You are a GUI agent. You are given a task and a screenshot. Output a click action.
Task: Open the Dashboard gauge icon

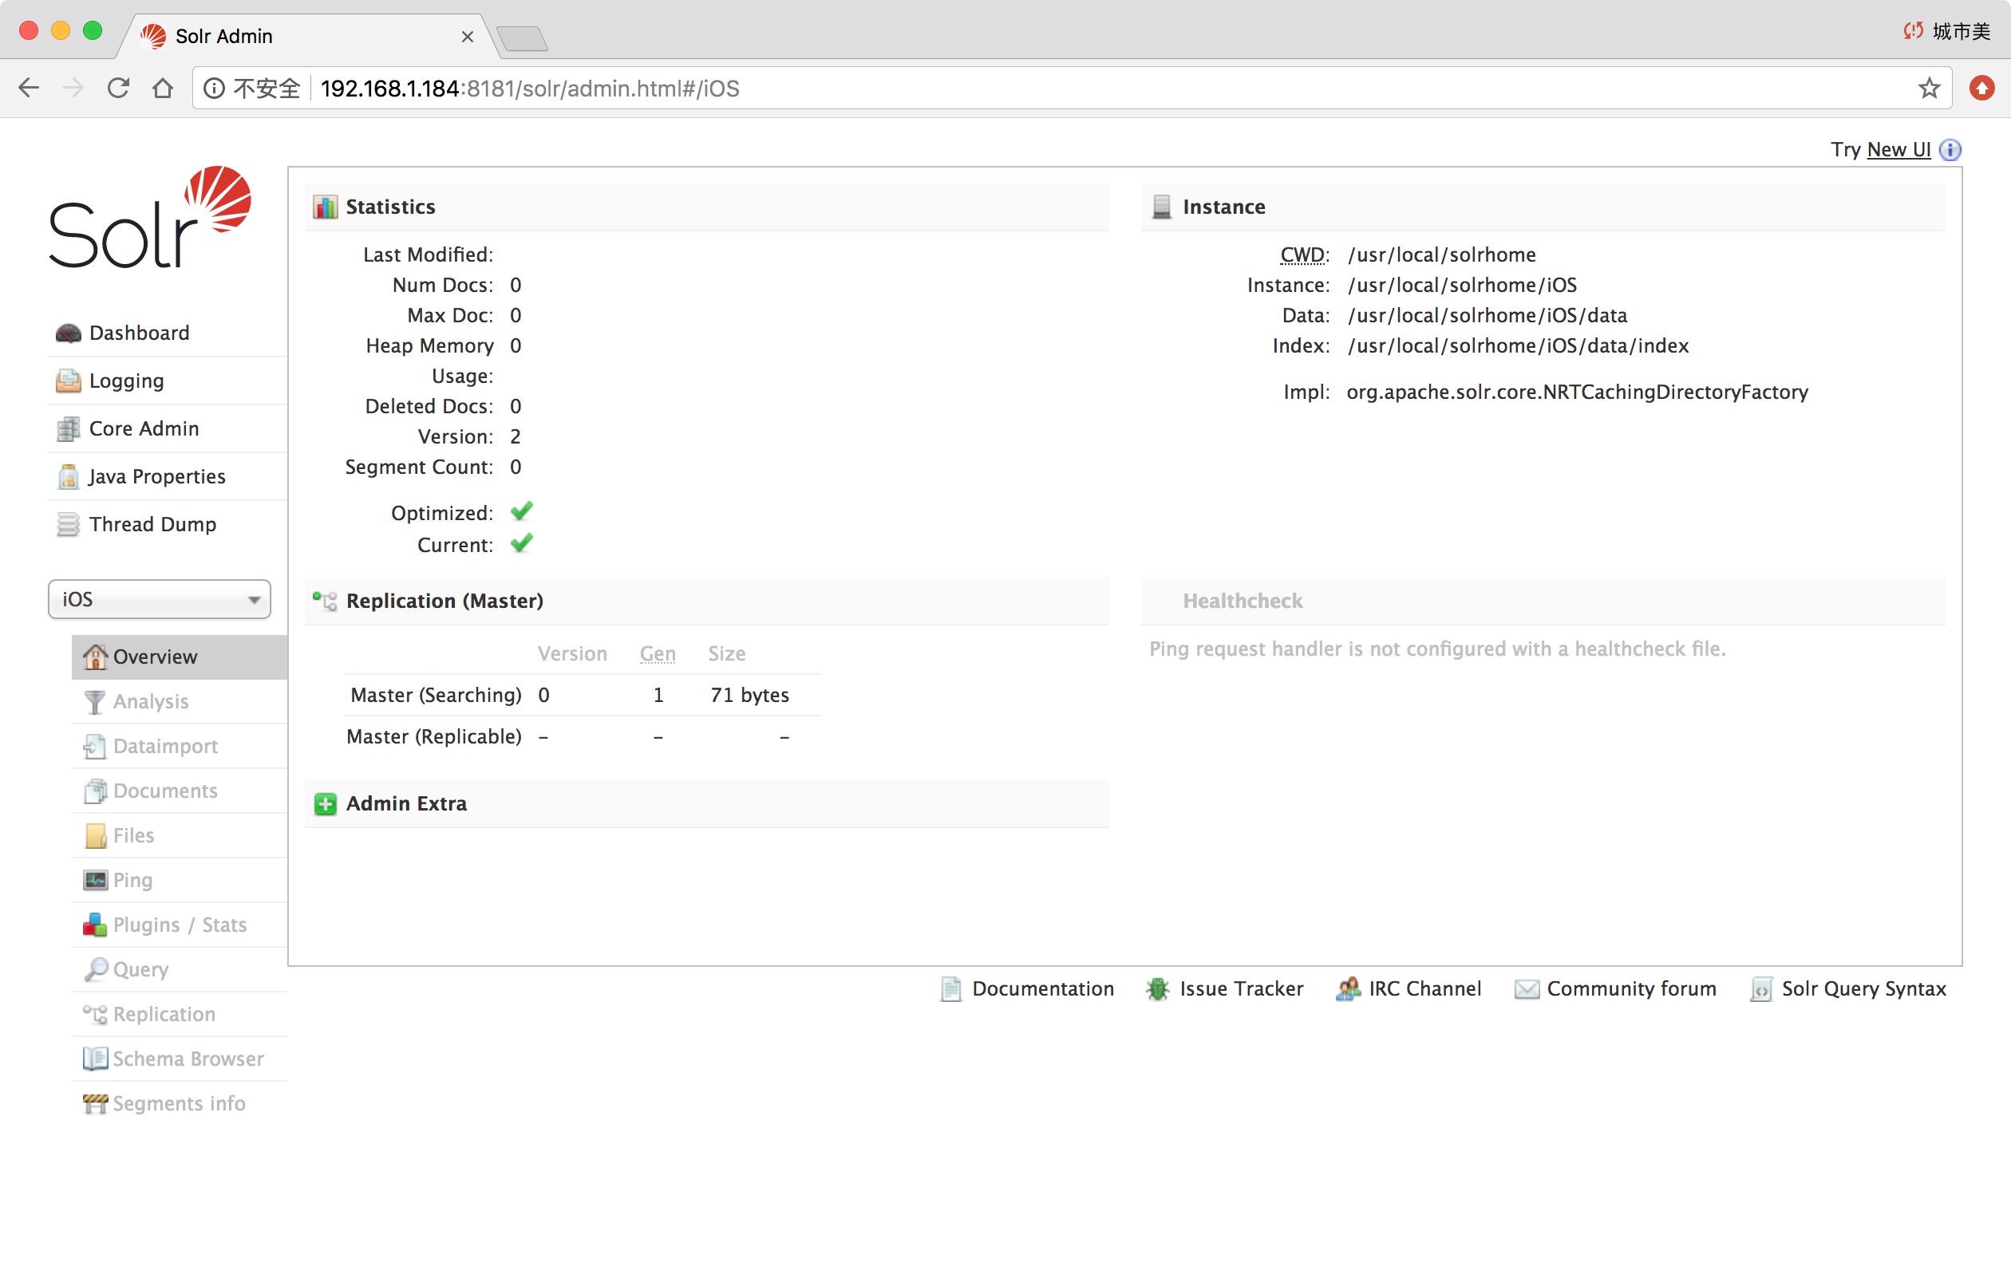(x=69, y=333)
